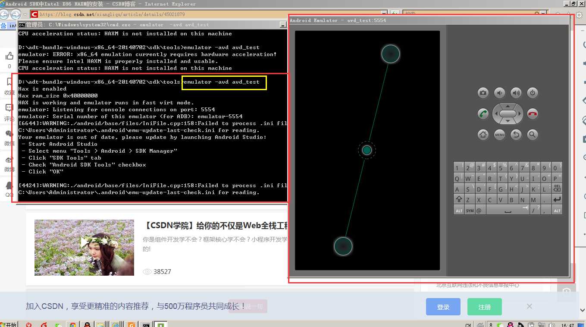Open Chrome from the taskbar

73,324
